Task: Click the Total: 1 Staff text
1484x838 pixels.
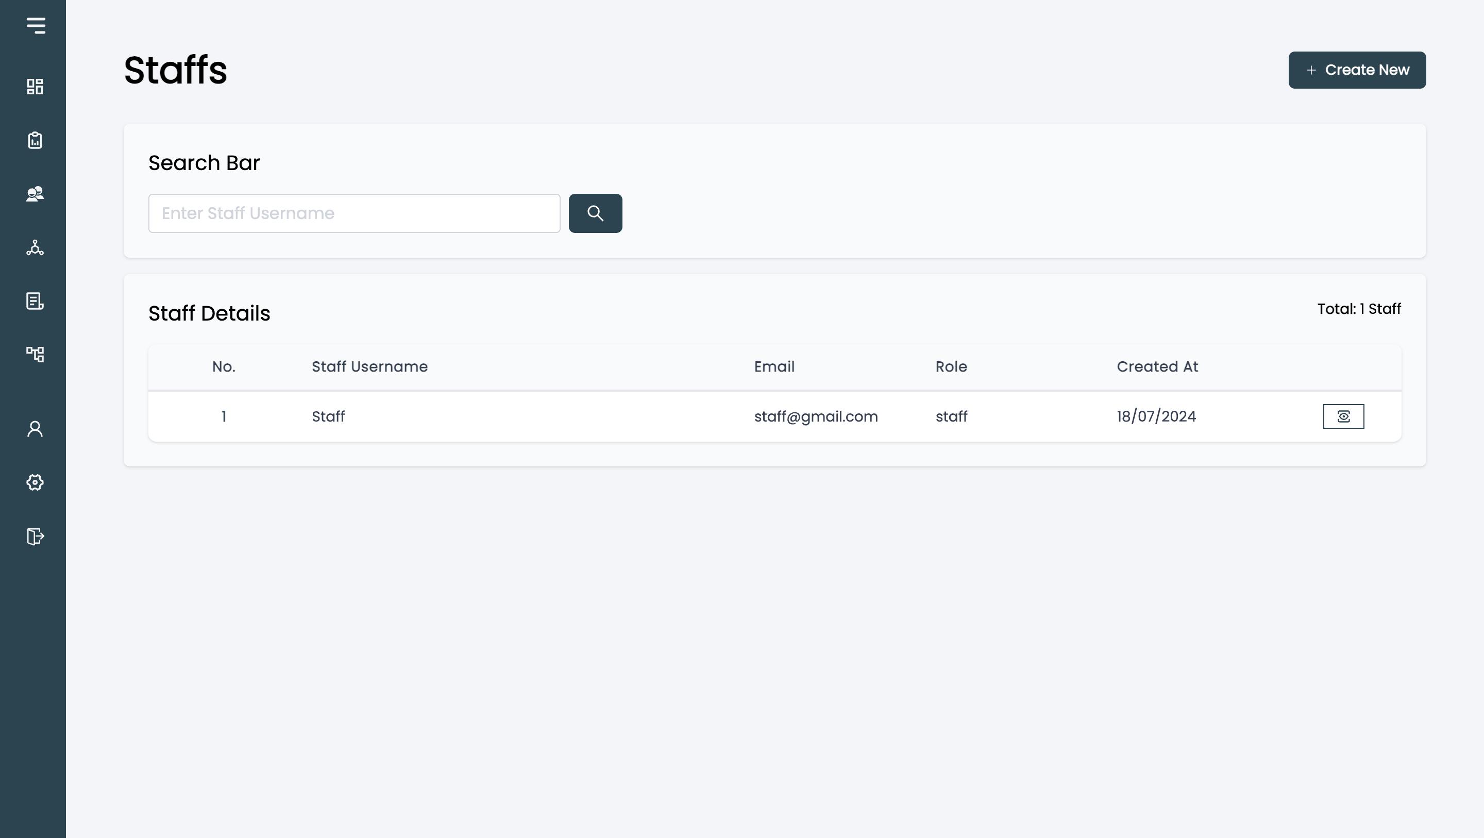Action: 1359,309
